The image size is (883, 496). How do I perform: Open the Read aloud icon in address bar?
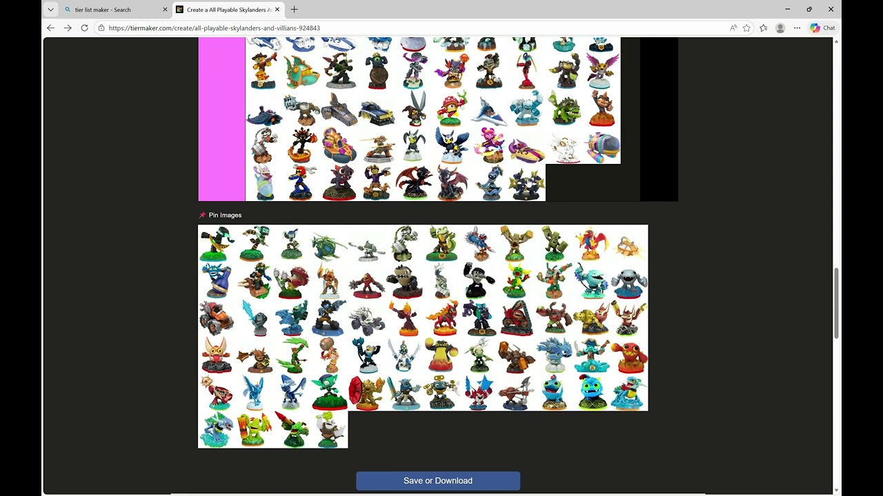(x=733, y=28)
